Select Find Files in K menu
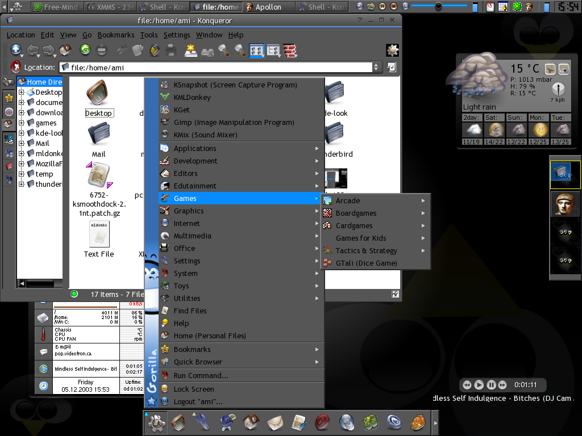 point(241,311)
